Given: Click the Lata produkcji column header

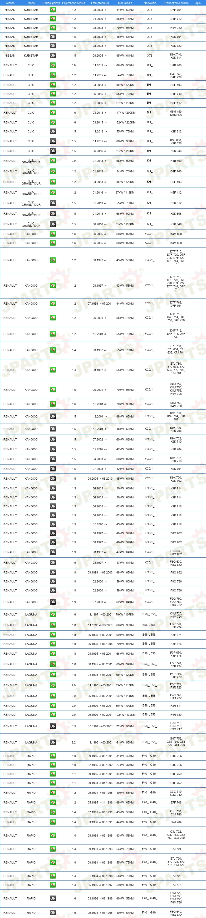Looking at the screenshot, I should pos(100,3).
